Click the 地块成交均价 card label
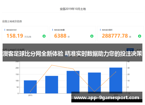Screen dimensions: 145x105 tap(12, 30)
